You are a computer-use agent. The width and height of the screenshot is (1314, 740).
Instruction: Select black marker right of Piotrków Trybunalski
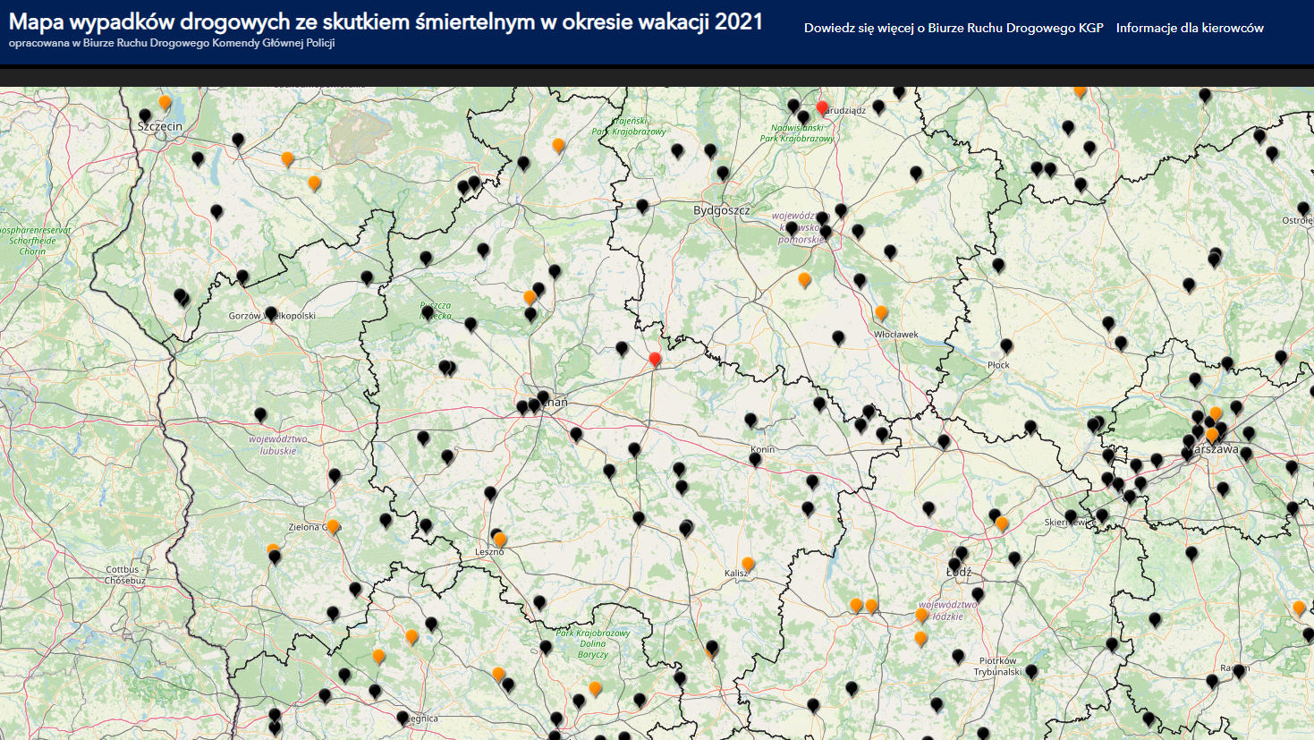[1031, 670]
